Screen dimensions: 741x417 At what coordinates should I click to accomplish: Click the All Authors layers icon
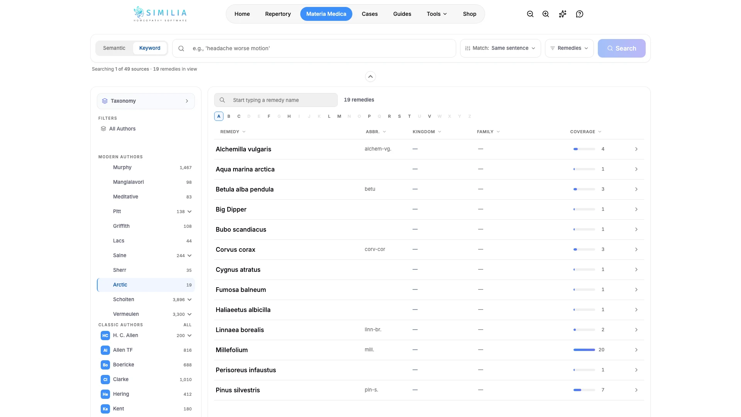tap(103, 129)
